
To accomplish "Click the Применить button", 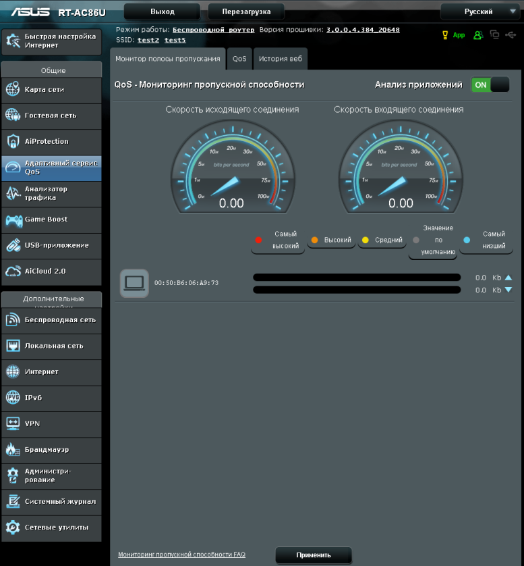I will pos(314,555).
